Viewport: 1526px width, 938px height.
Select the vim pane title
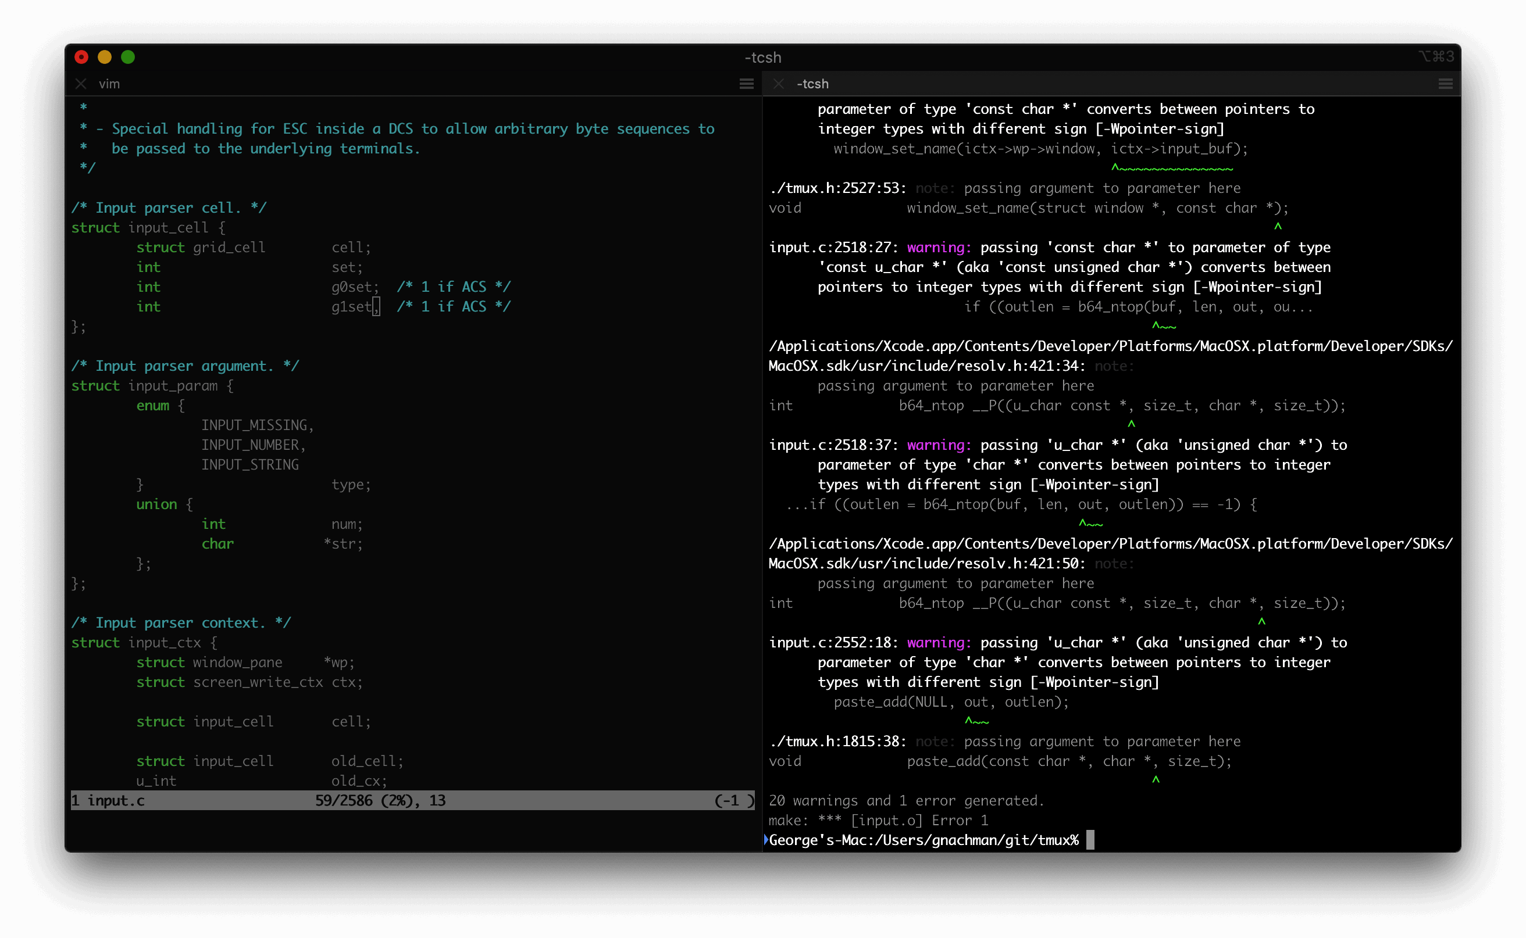click(x=109, y=84)
